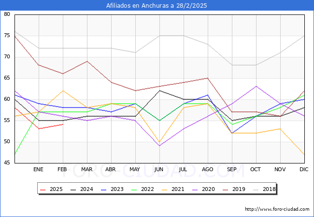Click the MAY month axis label
The width and height of the screenshot is (314, 217).
[135, 169]
